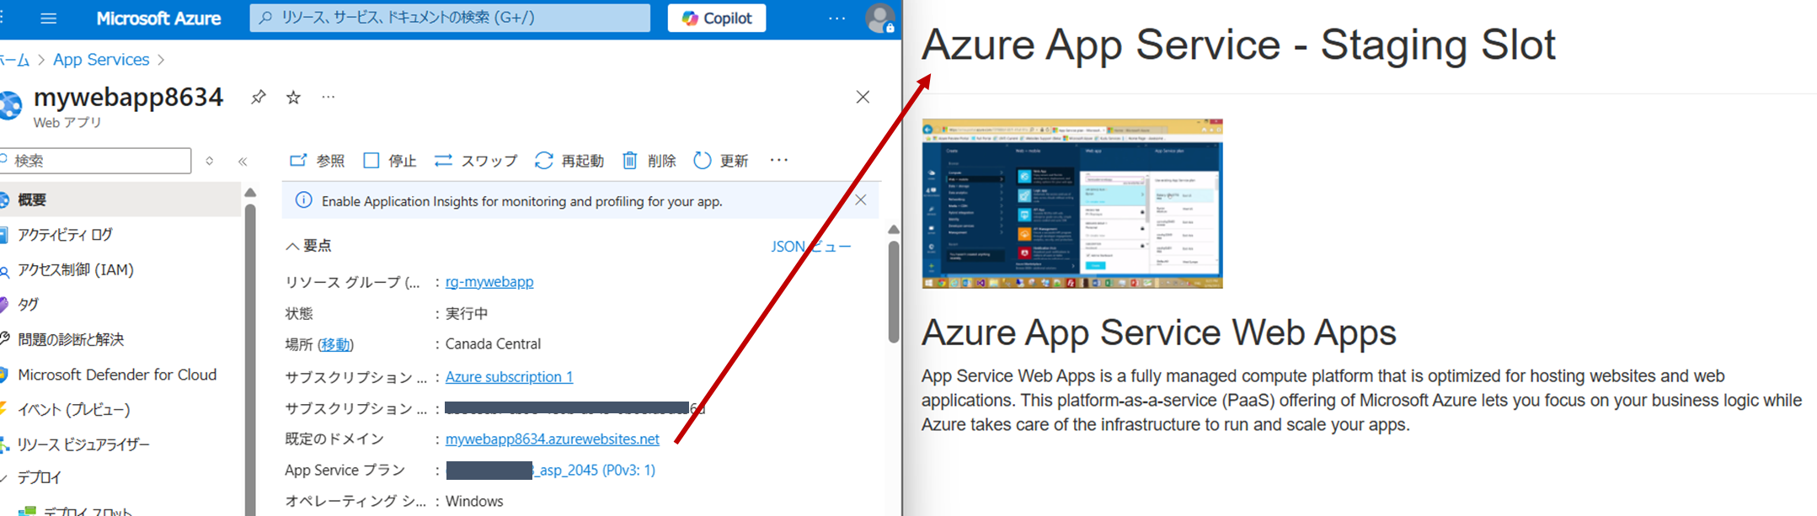Open resource group rg-mywebapp link
This screenshot has height=516, width=1817.
489,282
